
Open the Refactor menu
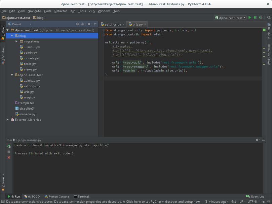61,11
